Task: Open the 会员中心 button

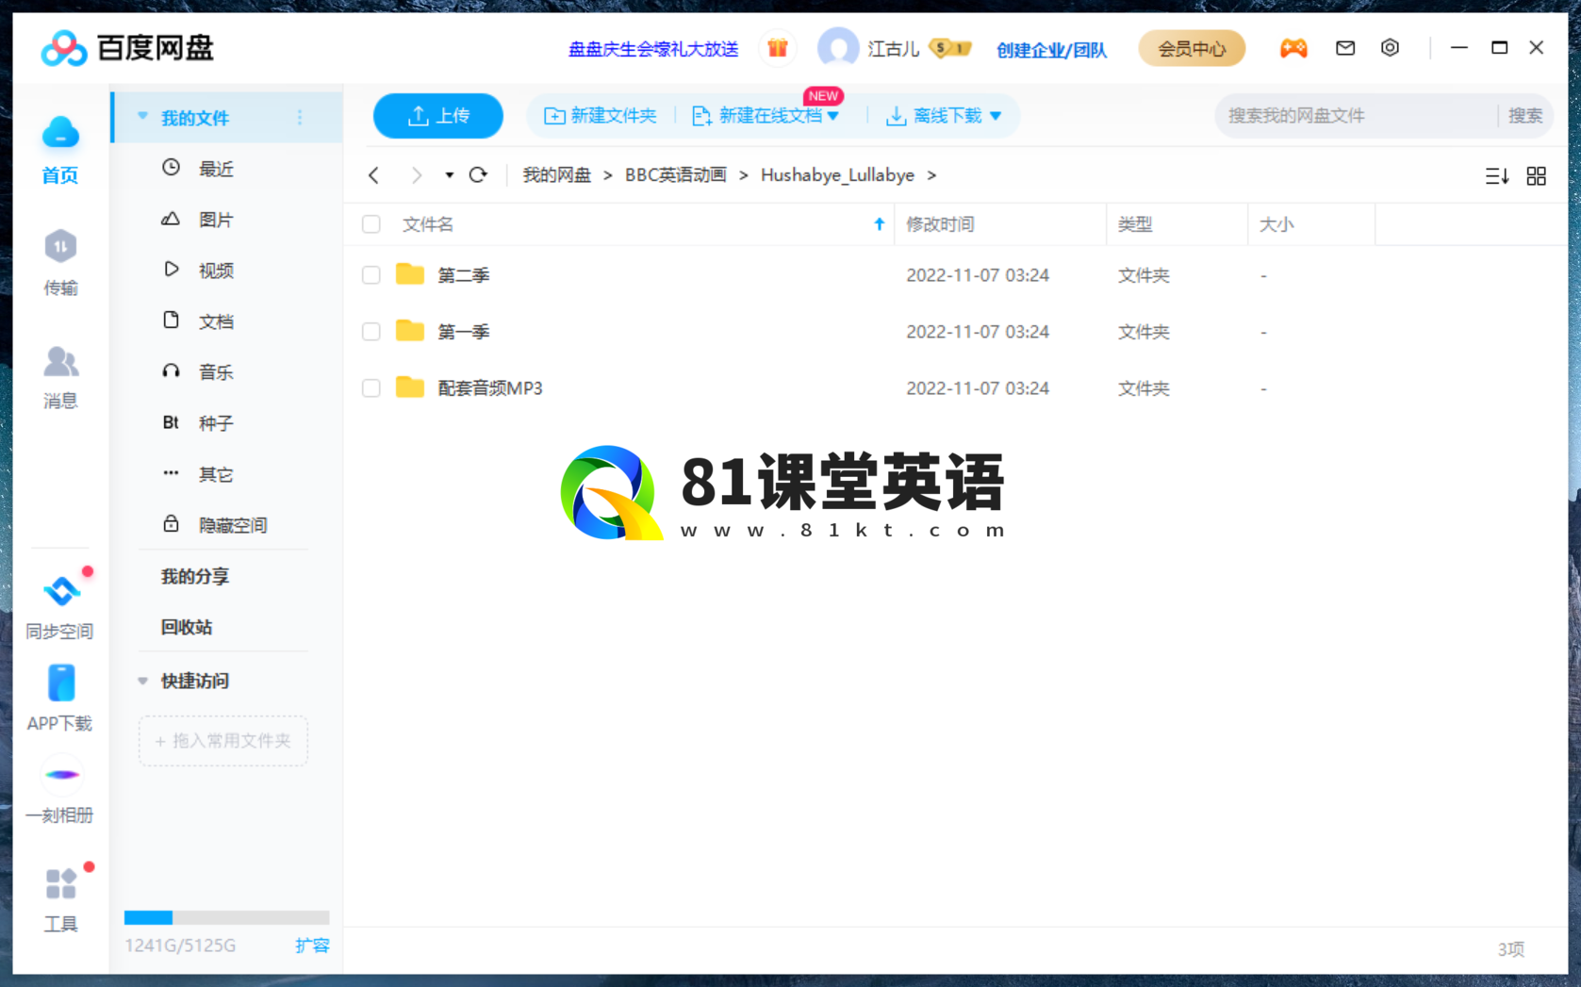Action: (1192, 48)
